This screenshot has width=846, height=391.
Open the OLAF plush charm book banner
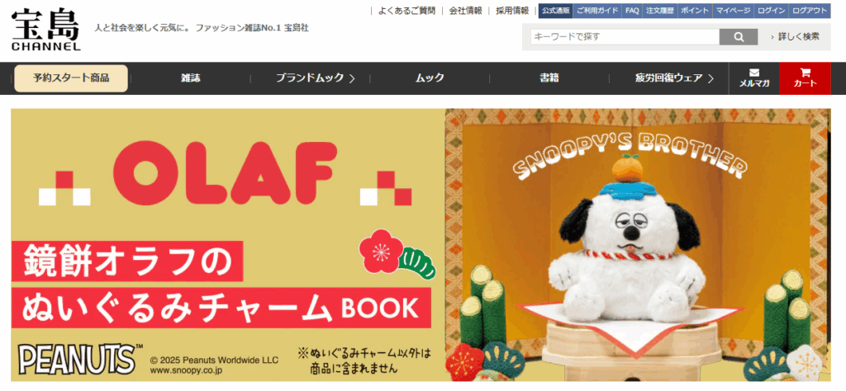pyautogui.click(x=421, y=245)
